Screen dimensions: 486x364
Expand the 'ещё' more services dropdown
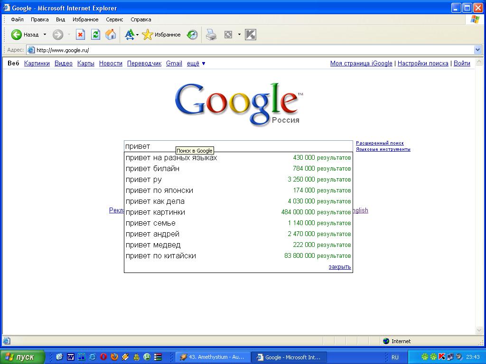click(x=196, y=64)
